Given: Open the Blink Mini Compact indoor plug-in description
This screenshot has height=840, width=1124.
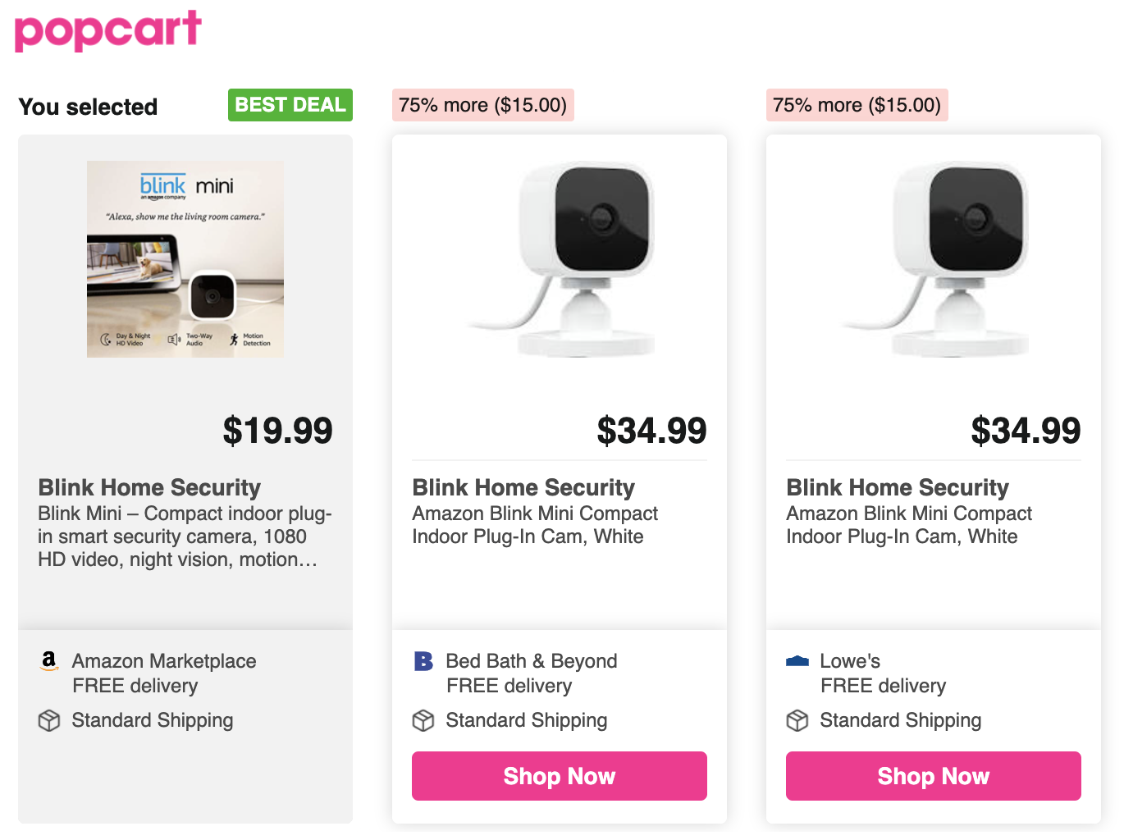Looking at the screenshot, I should (185, 536).
